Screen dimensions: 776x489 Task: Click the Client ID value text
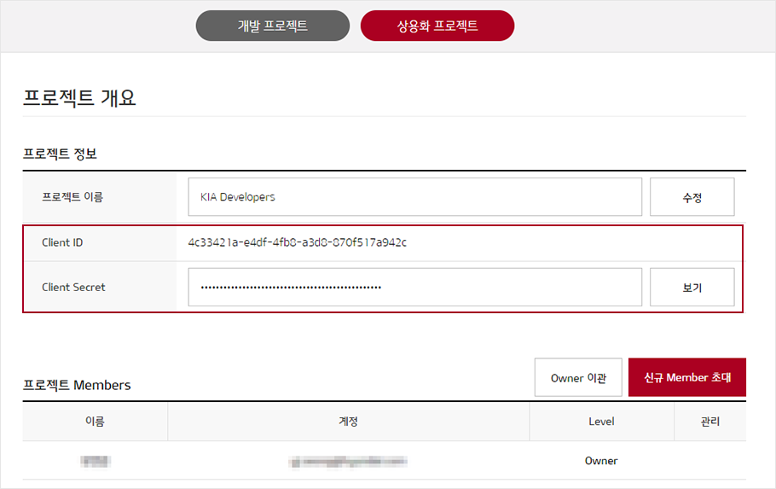[x=297, y=242]
